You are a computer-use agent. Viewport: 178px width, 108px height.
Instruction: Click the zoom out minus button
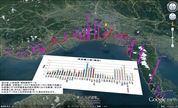click(172, 46)
